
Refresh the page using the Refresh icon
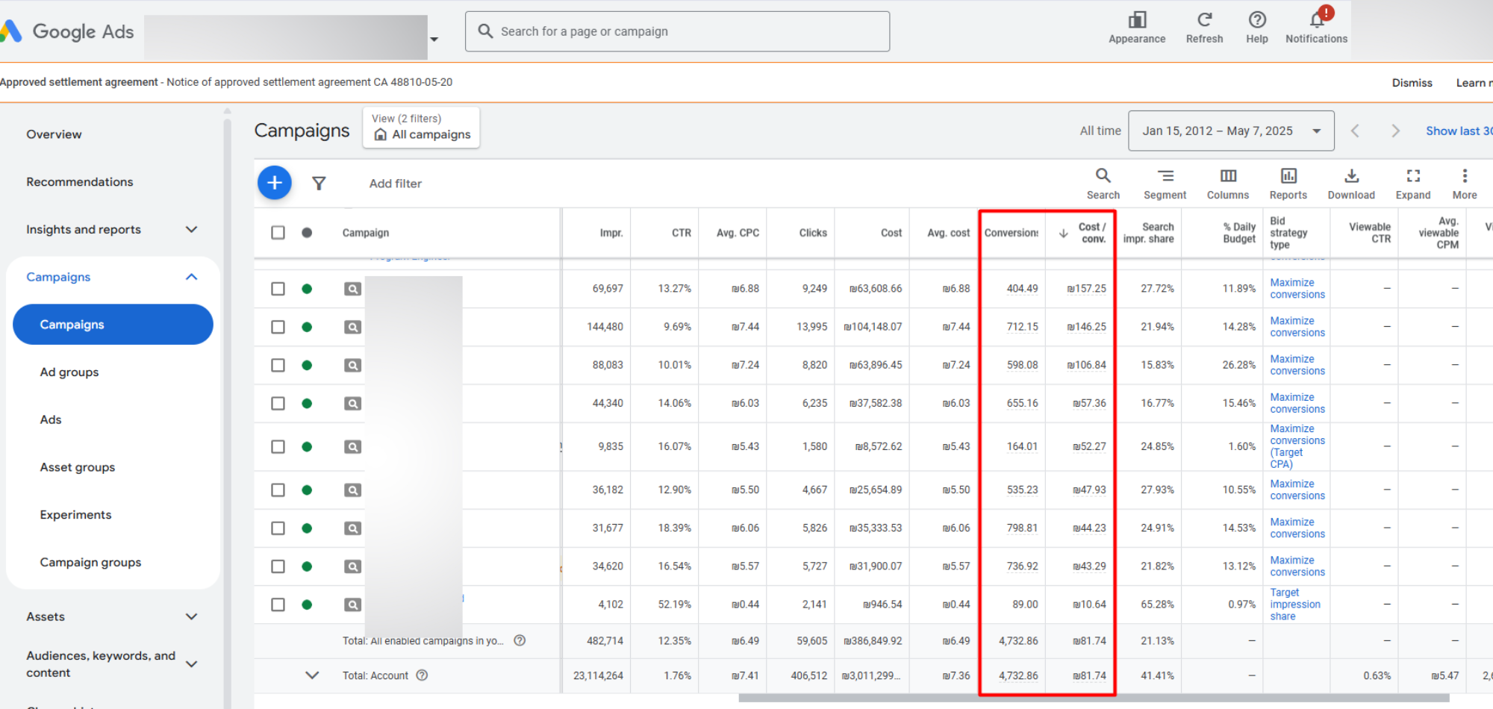(1204, 27)
